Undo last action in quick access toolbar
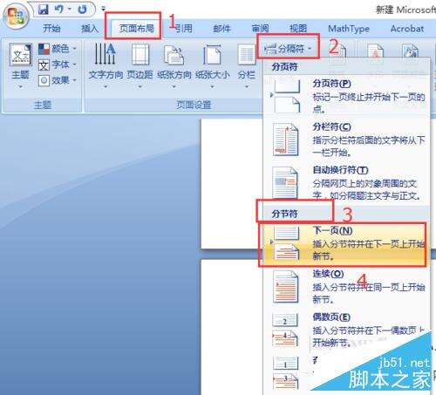Screen dimensions: 436x395 pos(59,10)
